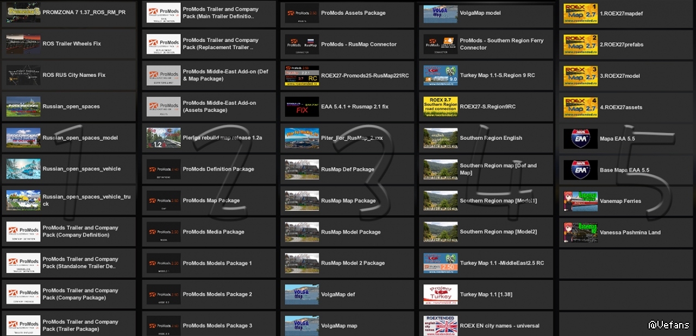The image size is (696, 336).
Task: Click the Vanemap Ferries icon
Action: tap(581, 201)
